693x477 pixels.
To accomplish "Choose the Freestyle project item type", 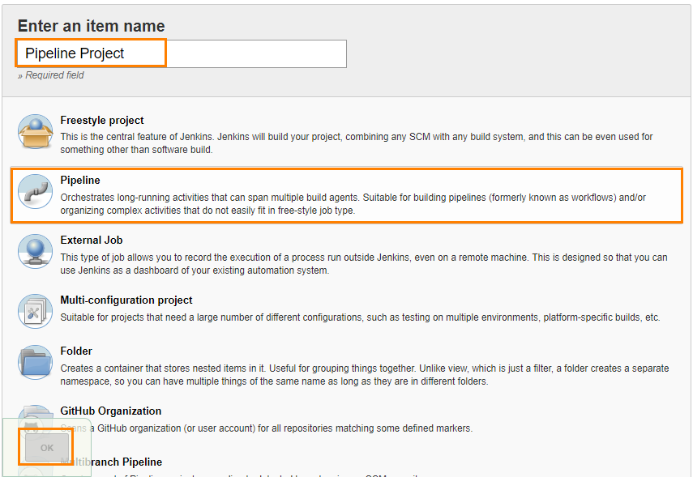I will click(x=101, y=120).
